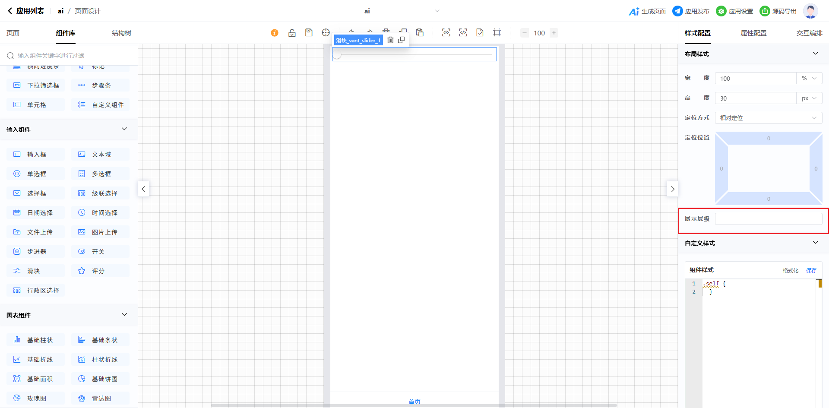Switch to the 结构树 tab
Screen dimensions: 829x408
coord(121,33)
